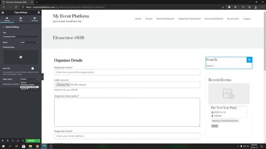Open the Recent Events placeholder thumbnail
The image size is (266, 149).
(229, 94)
